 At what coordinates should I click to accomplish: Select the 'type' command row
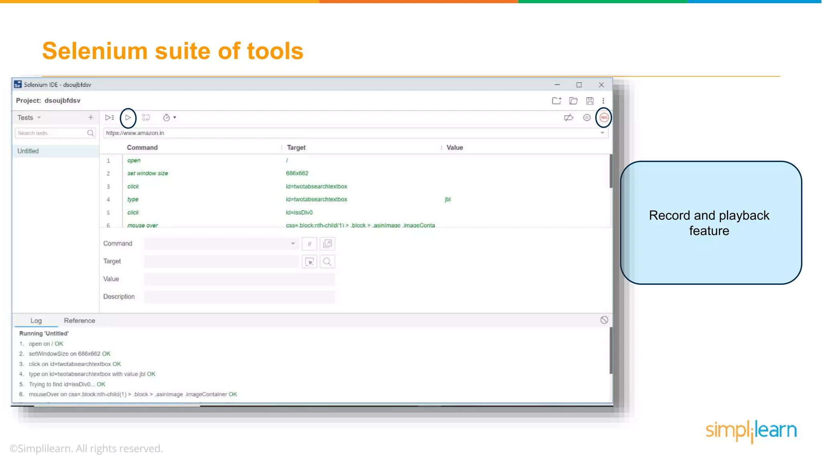tap(355, 199)
